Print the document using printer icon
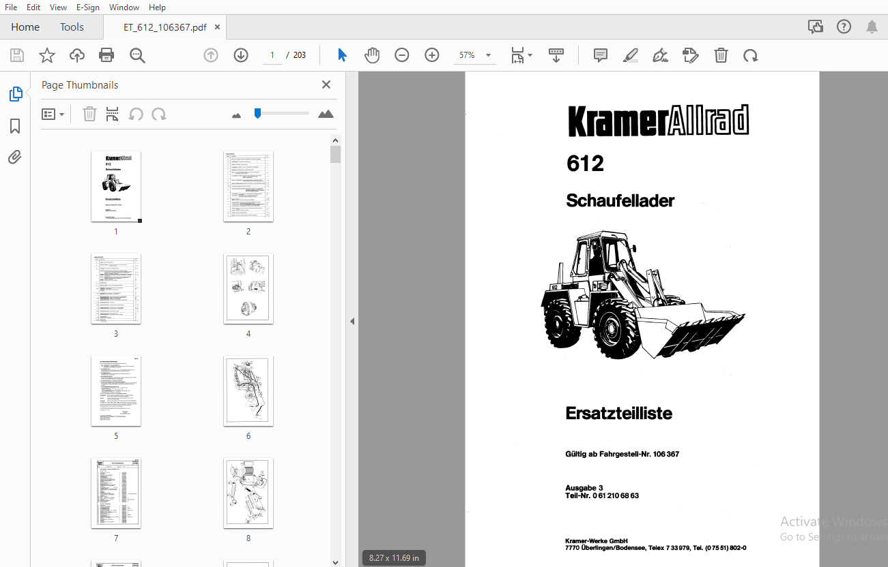The width and height of the screenshot is (888, 567). pos(106,55)
